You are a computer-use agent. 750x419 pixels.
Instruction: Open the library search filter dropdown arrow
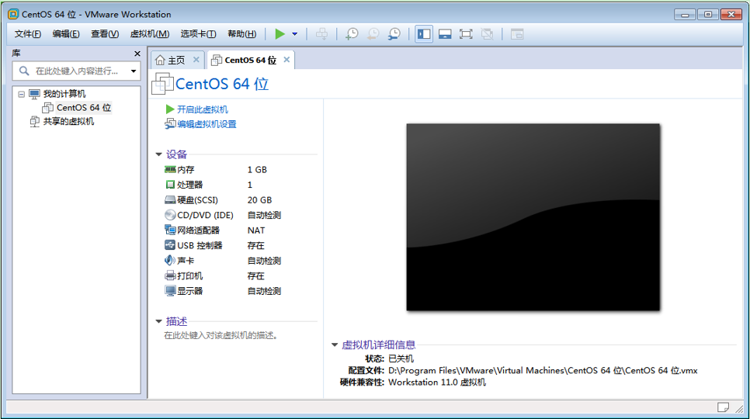point(134,71)
